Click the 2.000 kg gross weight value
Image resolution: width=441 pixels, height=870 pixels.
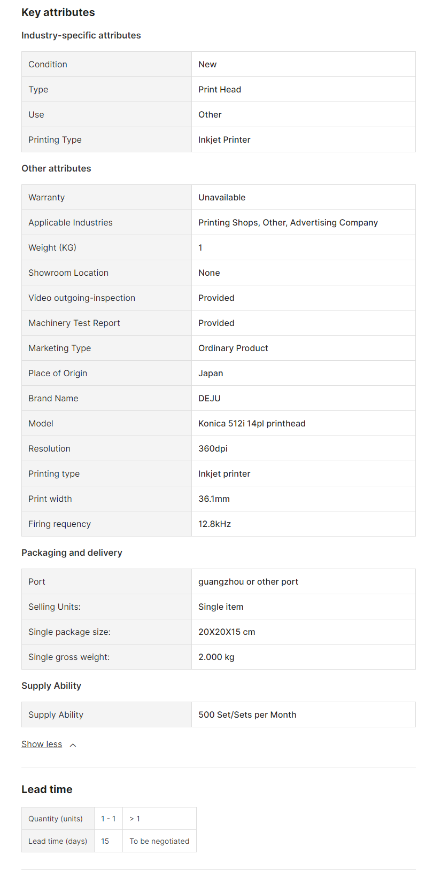(216, 657)
